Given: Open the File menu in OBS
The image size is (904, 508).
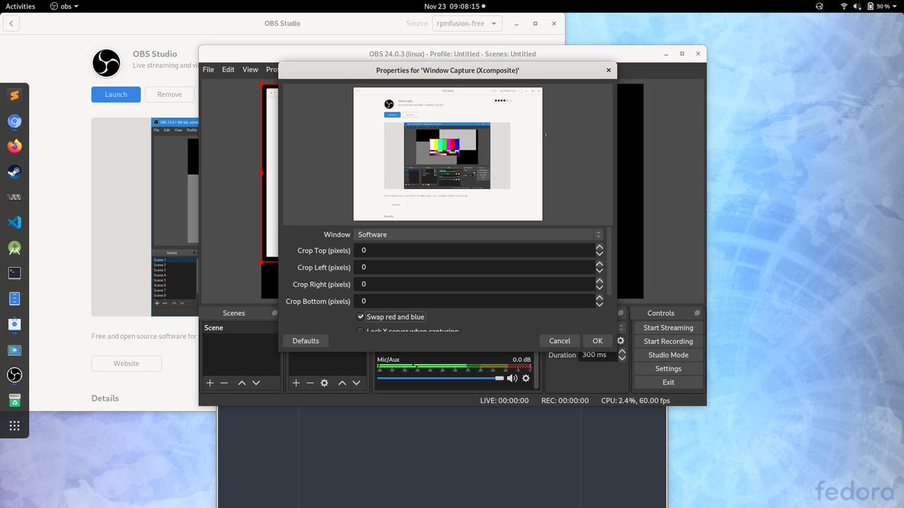Looking at the screenshot, I should click(208, 69).
